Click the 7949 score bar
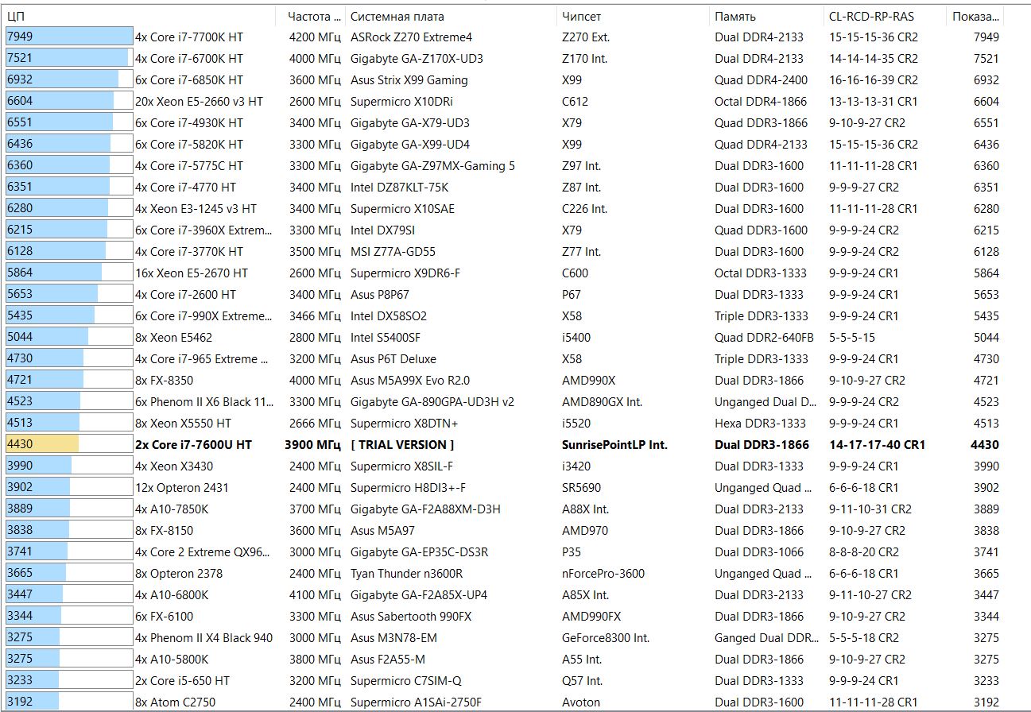 click(69, 37)
